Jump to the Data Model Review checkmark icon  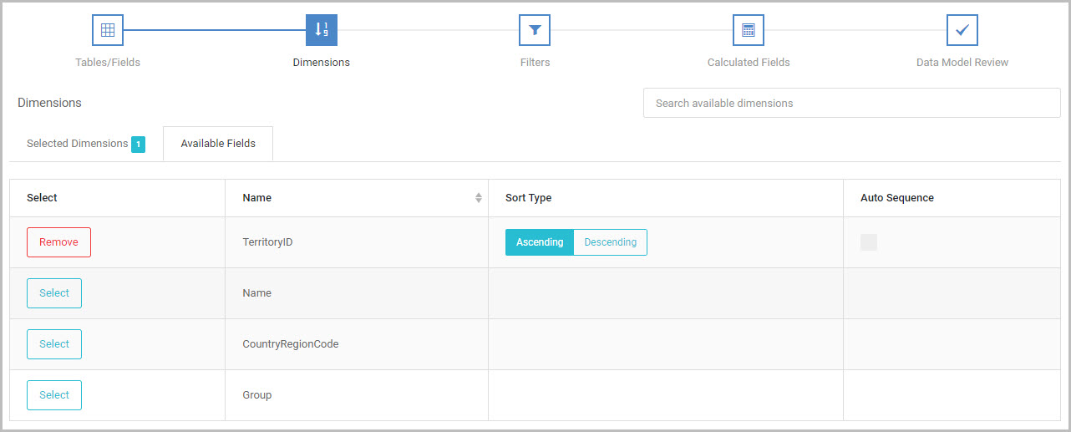point(962,30)
